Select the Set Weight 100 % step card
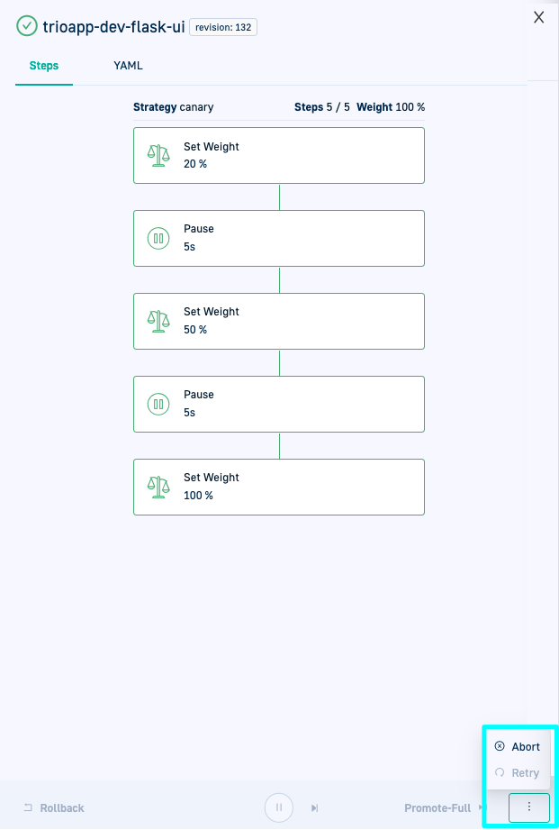This screenshot has width=559, height=830. click(x=279, y=487)
